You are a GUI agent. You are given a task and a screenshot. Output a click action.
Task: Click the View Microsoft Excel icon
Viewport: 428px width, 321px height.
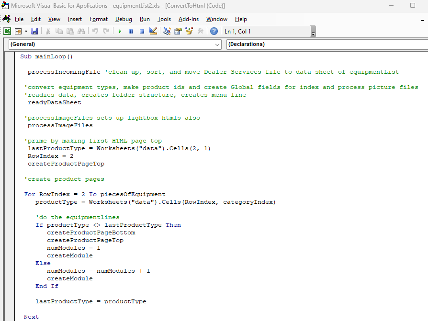(x=7, y=31)
